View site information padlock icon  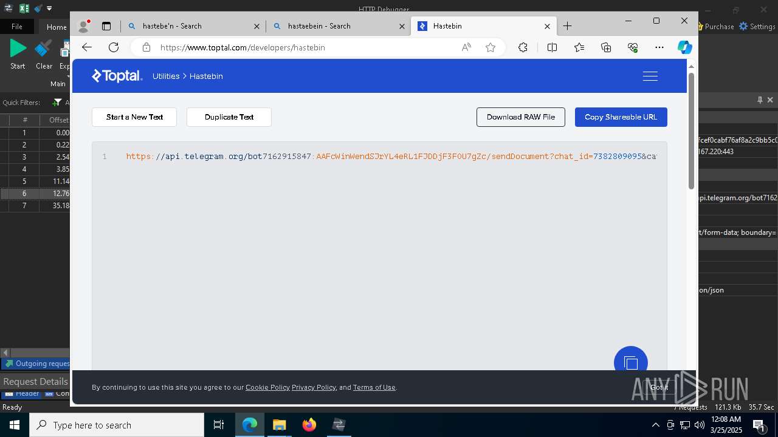(x=145, y=47)
